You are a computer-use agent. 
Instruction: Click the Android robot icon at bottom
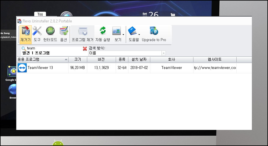tap(58, 143)
